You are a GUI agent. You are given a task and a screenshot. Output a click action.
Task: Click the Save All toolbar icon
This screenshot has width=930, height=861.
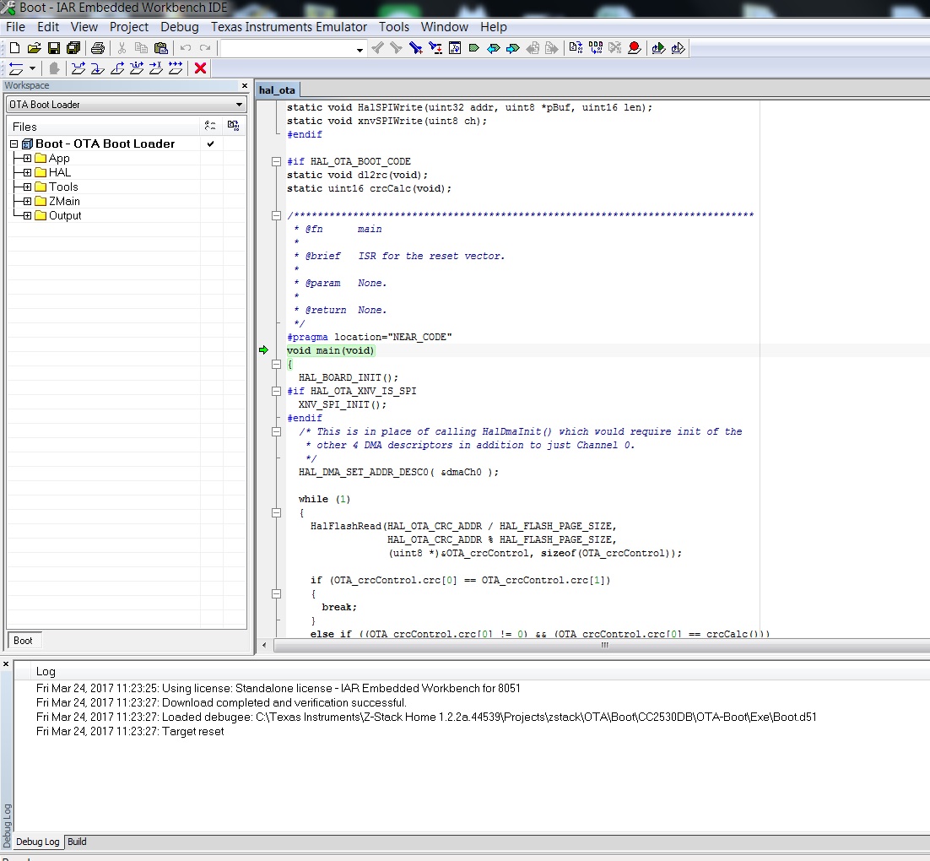pyautogui.click(x=73, y=48)
